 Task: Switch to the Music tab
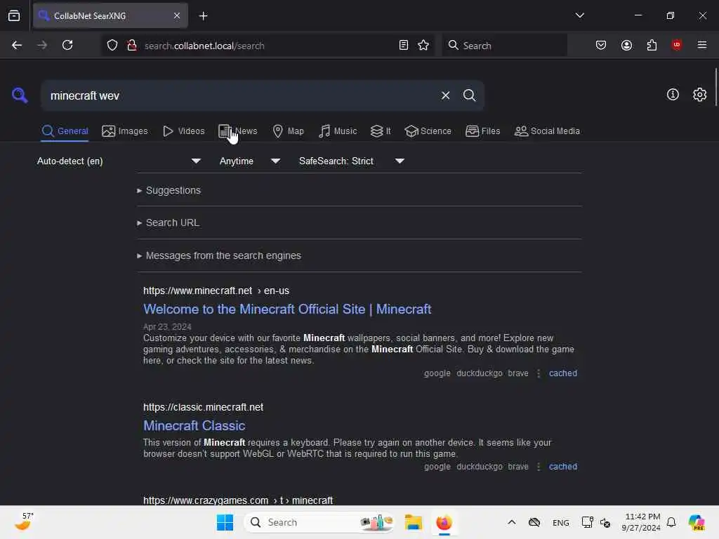338,131
